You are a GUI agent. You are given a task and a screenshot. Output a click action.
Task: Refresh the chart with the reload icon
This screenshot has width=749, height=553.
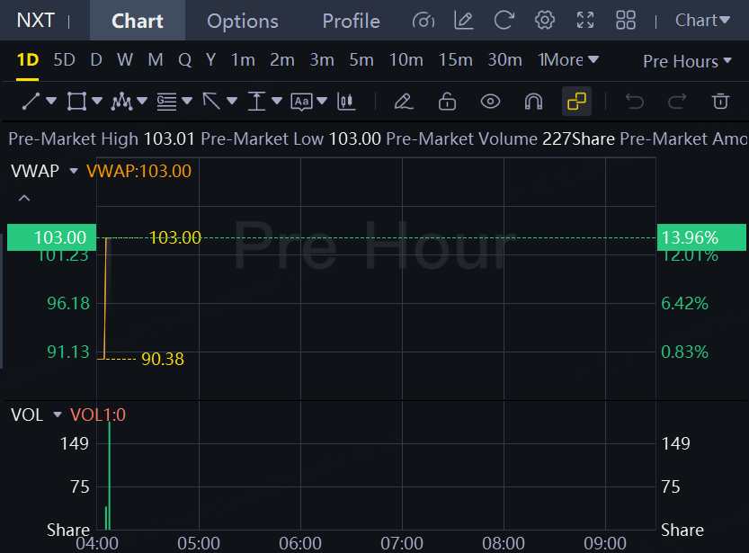pyautogui.click(x=504, y=21)
